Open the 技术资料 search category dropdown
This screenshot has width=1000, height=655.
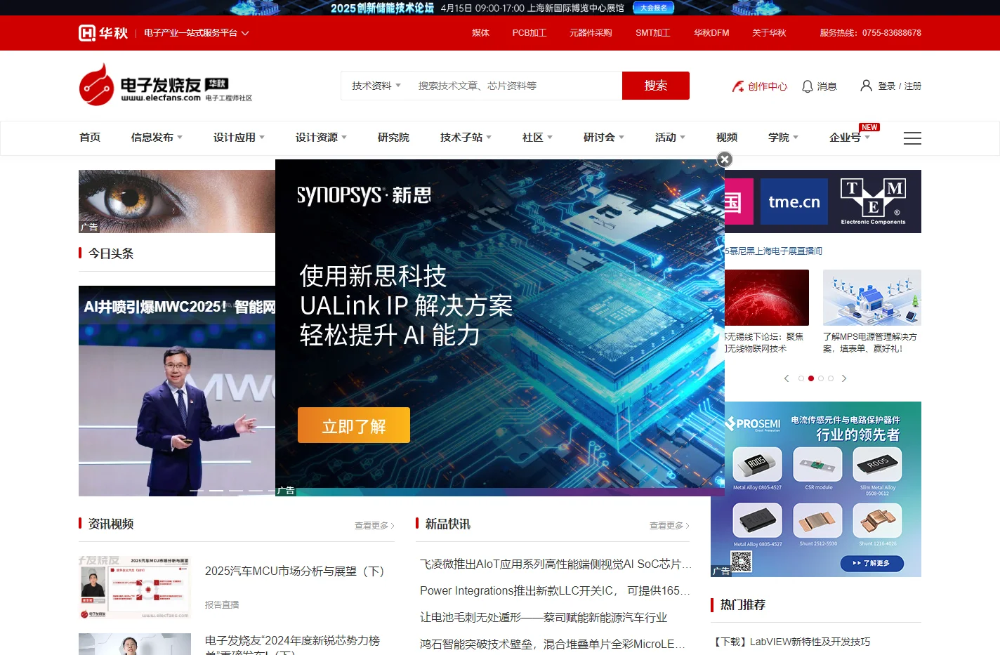[376, 86]
